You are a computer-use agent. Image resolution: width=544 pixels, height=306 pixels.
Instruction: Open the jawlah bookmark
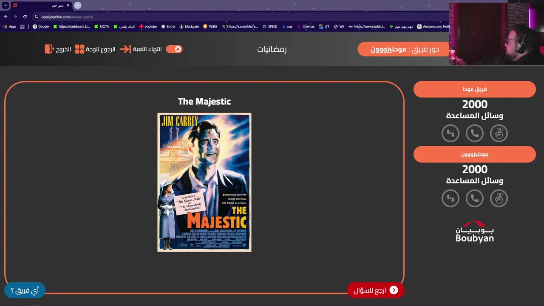[x=366, y=26]
